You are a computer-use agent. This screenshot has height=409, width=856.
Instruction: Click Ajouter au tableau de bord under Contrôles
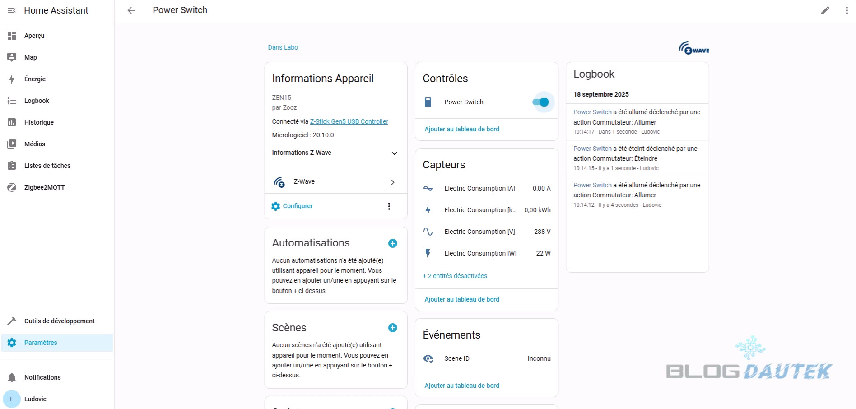(x=461, y=129)
